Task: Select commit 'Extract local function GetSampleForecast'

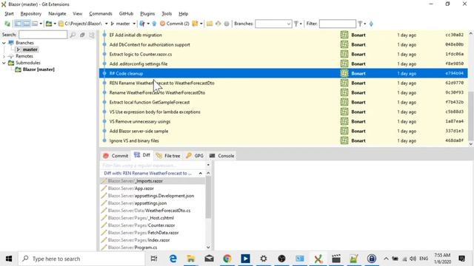Action: pos(283,102)
